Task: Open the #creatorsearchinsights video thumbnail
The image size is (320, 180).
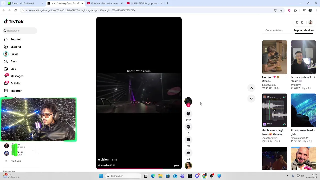Action: point(303,110)
